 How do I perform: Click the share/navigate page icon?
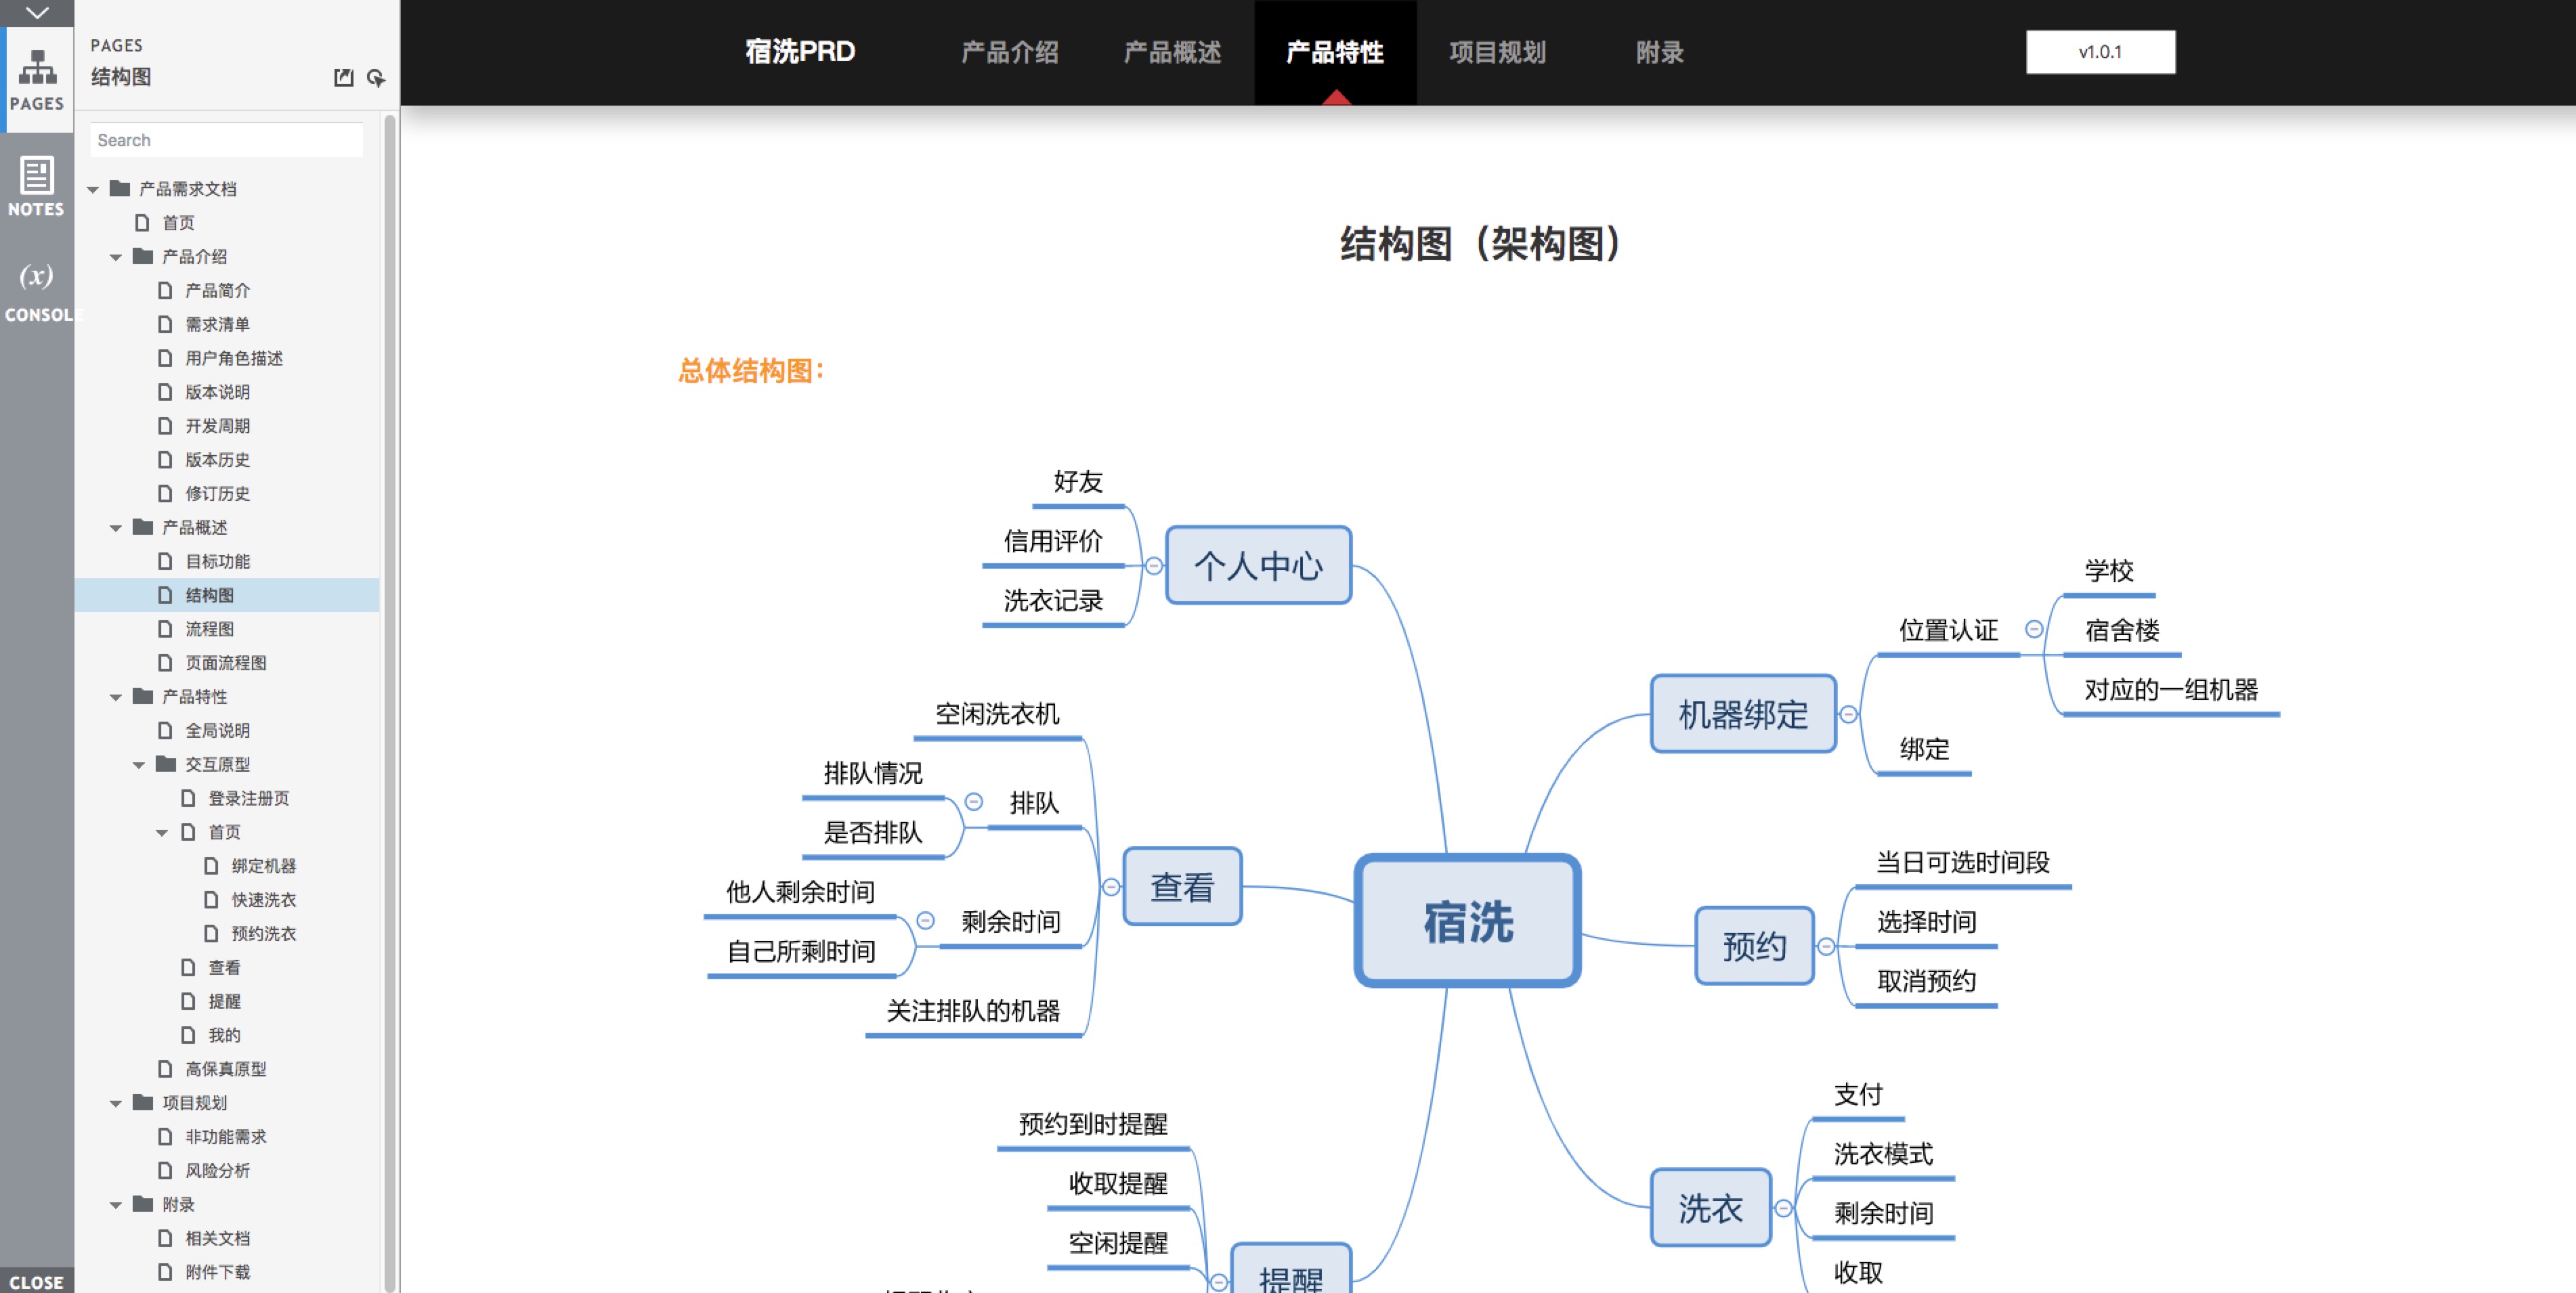(x=345, y=78)
